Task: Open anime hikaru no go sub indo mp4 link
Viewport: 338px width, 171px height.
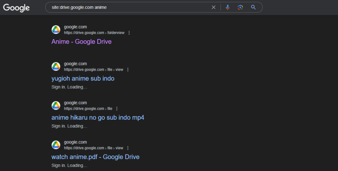Action: click(x=98, y=118)
